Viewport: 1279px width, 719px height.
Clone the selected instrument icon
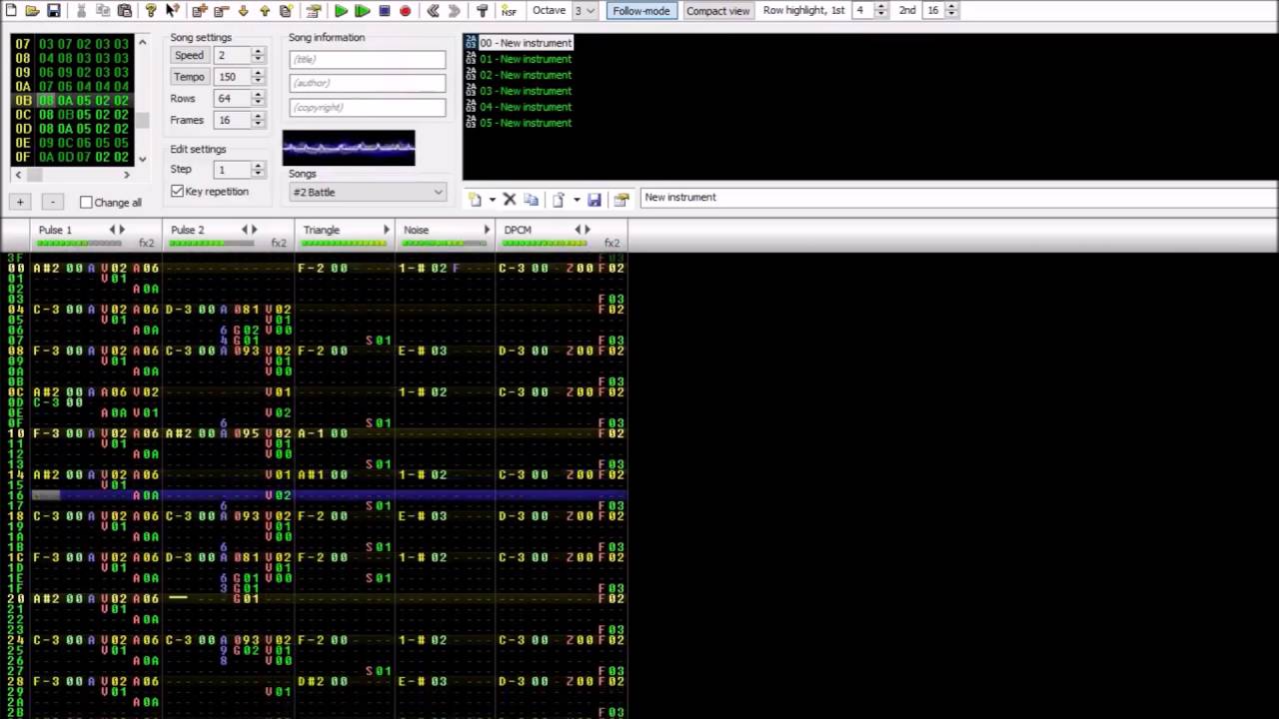coord(531,199)
